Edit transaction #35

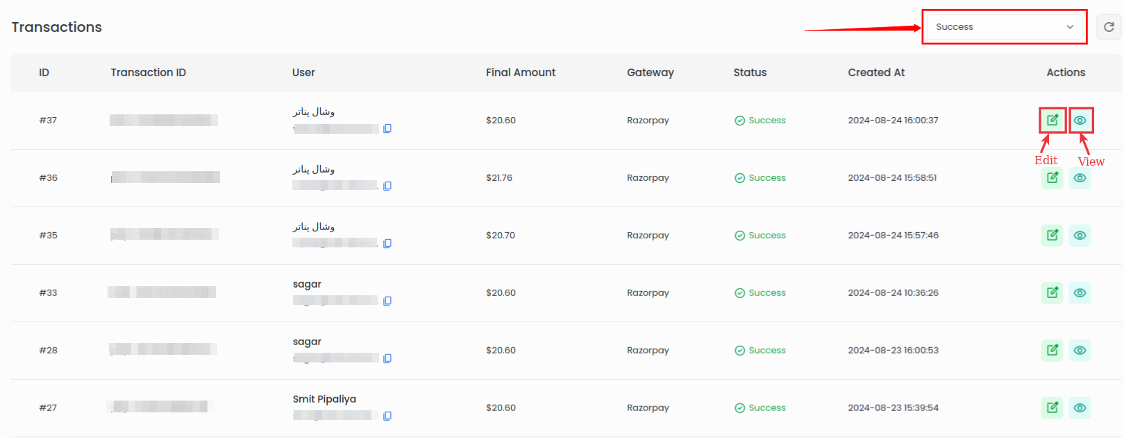click(1052, 236)
